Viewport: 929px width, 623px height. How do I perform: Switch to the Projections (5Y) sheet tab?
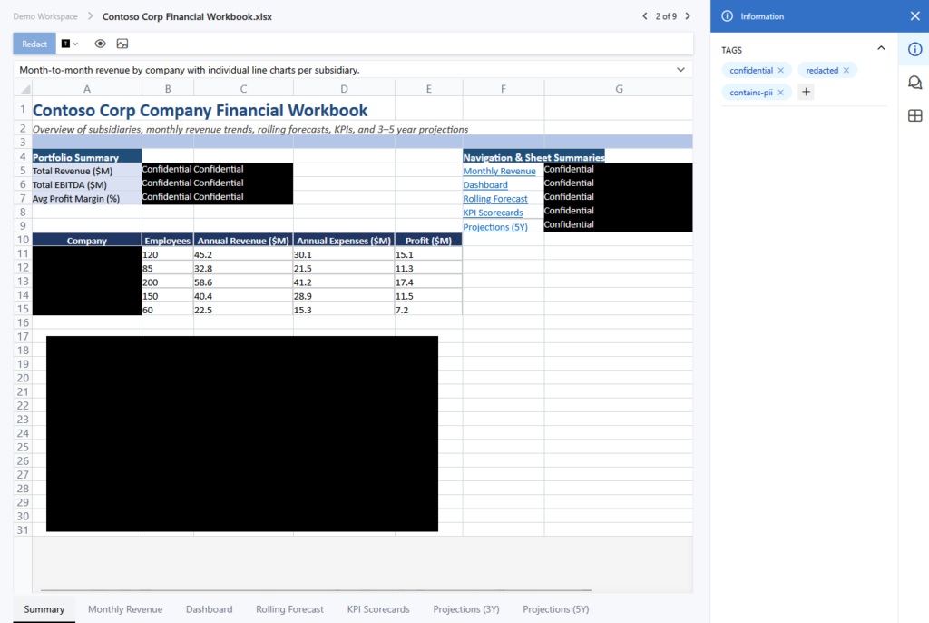[x=556, y=609]
